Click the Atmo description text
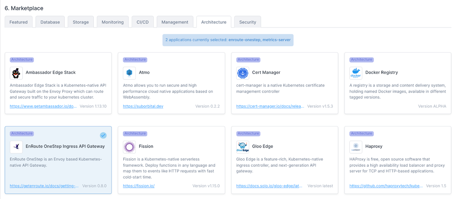Viewport: 452px width, 199px height. 168,91
